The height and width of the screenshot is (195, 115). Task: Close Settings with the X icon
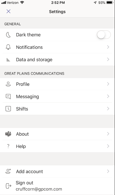[x=8, y=11]
